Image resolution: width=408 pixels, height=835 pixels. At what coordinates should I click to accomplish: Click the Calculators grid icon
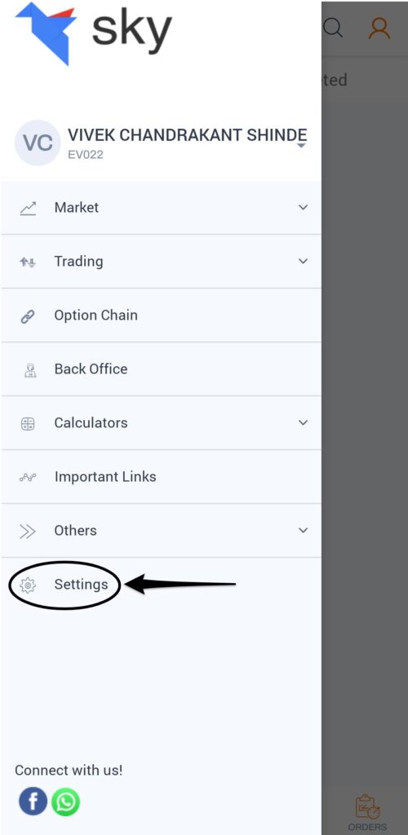click(28, 424)
